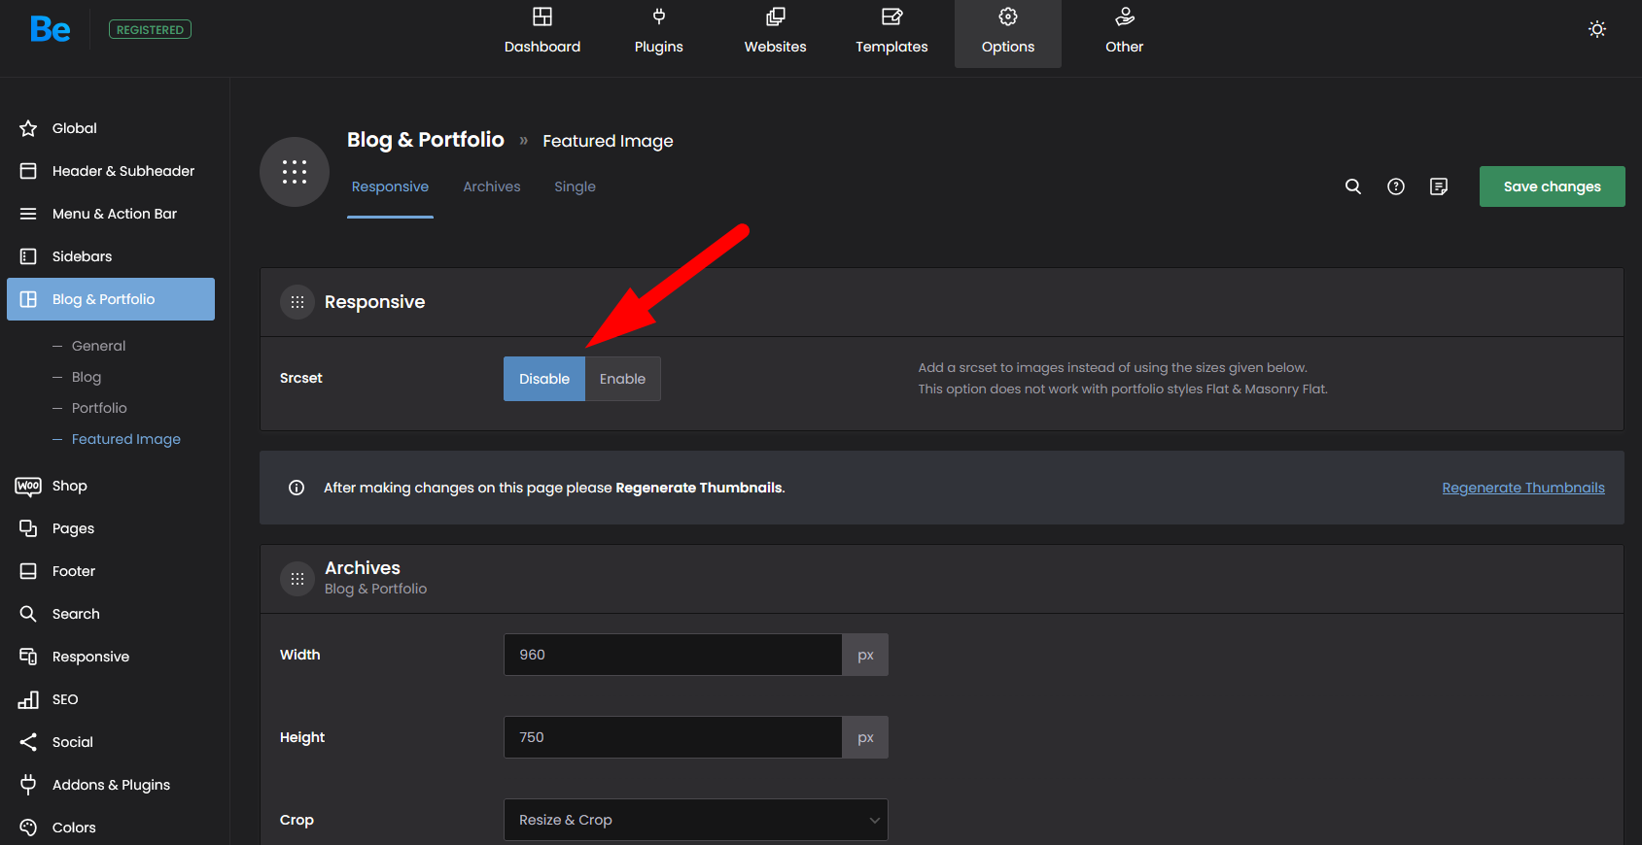1642x845 pixels.
Task: Click the Search magnifier sidebar icon
Action: [x=28, y=614]
